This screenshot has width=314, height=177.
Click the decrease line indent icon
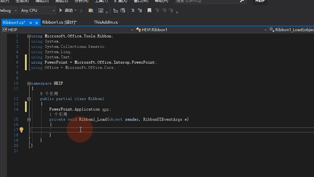pyautogui.click(x=133, y=10)
